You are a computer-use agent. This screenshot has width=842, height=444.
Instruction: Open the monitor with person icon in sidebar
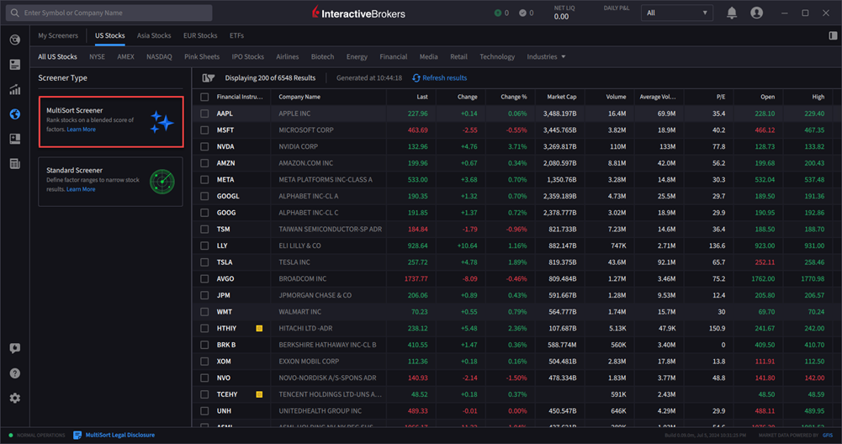tap(15, 139)
